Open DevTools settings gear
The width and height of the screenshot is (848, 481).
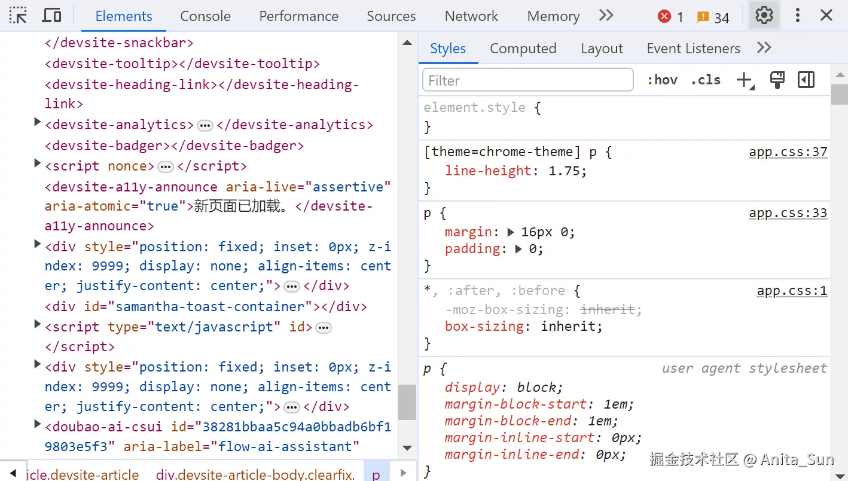[x=764, y=16]
